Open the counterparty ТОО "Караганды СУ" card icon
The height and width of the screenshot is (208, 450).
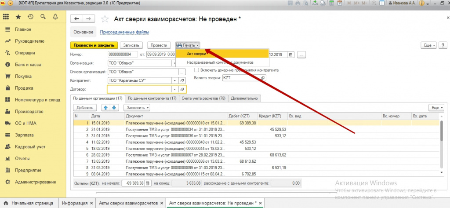click(x=182, y=80)
